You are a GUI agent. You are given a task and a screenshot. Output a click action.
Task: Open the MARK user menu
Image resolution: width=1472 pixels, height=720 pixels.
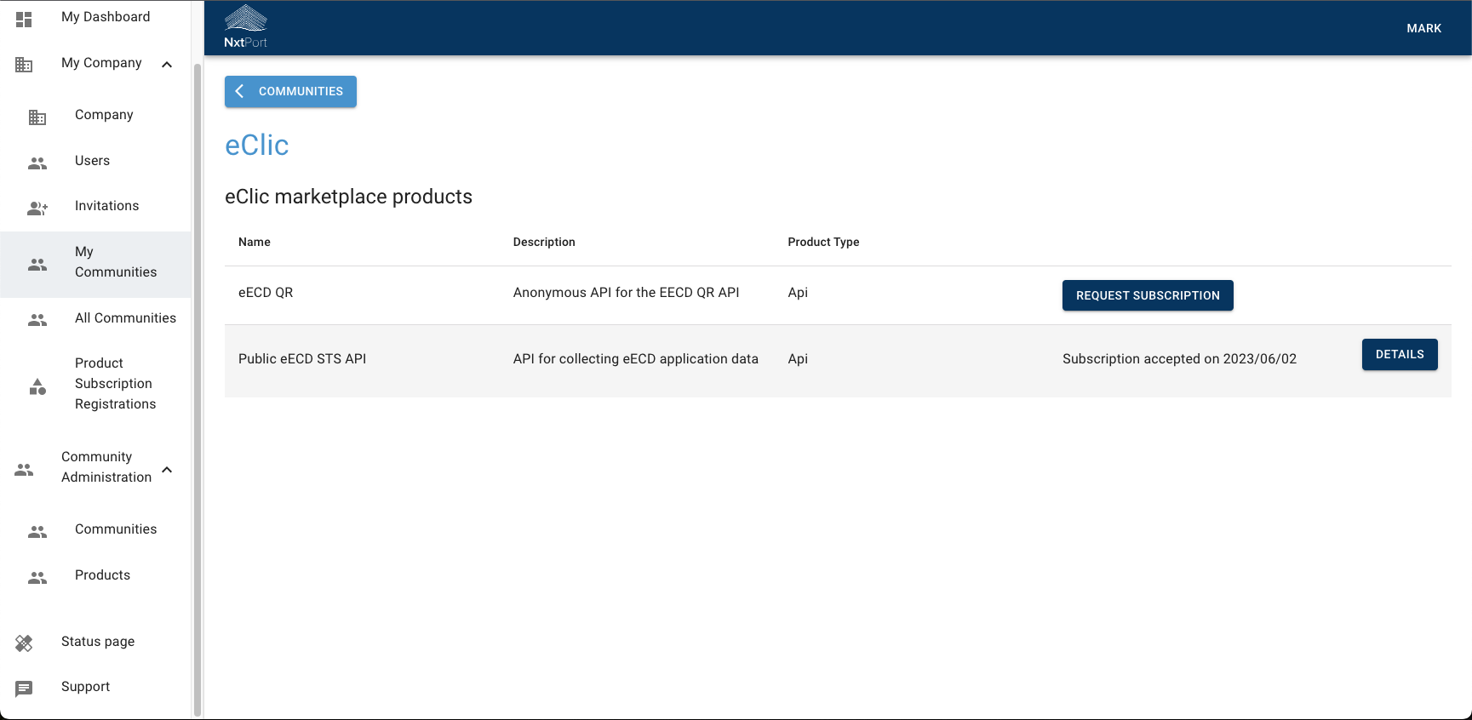coord(1423,28)
